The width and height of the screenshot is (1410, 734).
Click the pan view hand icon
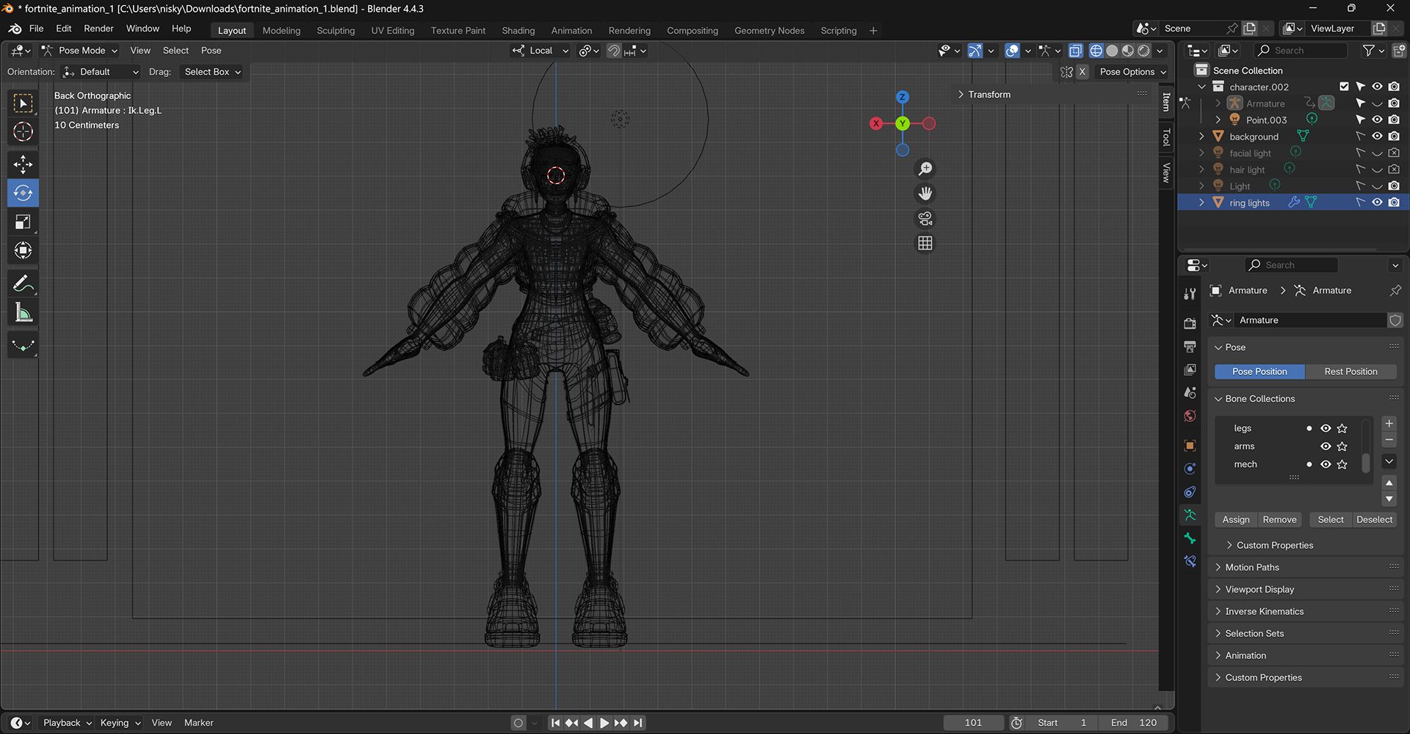click(x=925, y=194)
